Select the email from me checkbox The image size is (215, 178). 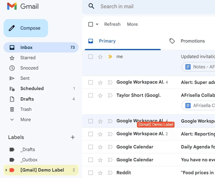(91, 57)
